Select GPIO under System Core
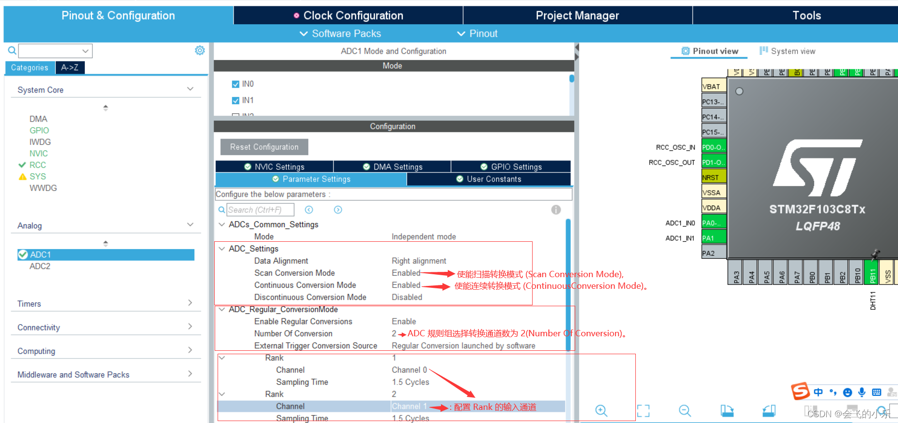The image size is (898, 423). 39,130
